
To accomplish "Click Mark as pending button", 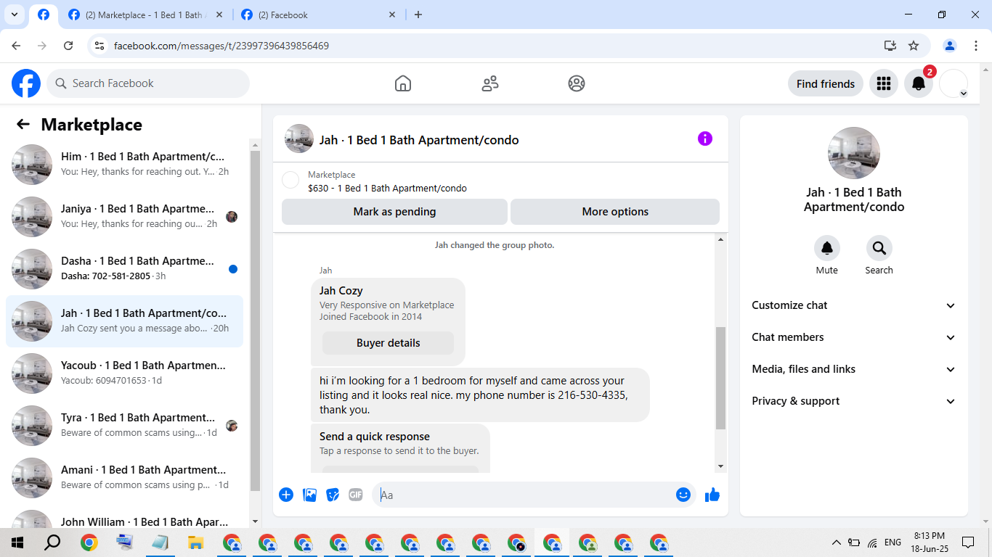I will tap(394, 212).
